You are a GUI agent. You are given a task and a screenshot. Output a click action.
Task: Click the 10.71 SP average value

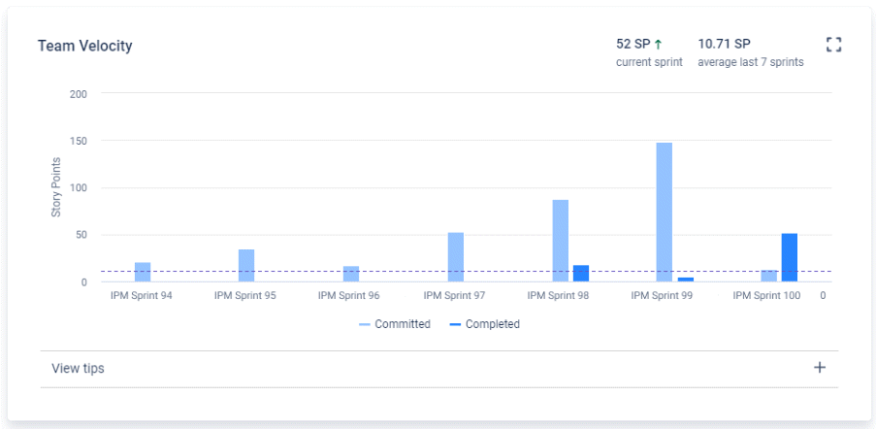point(724,44)
